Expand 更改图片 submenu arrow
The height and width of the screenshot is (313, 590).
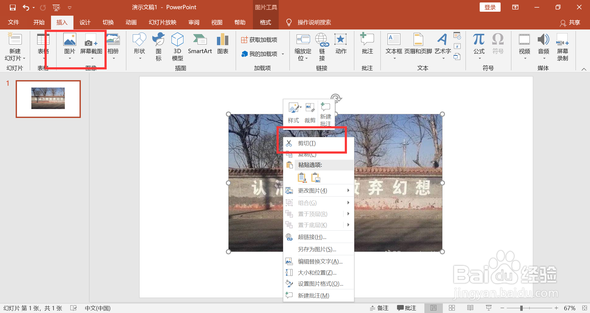tap(348, 190)
